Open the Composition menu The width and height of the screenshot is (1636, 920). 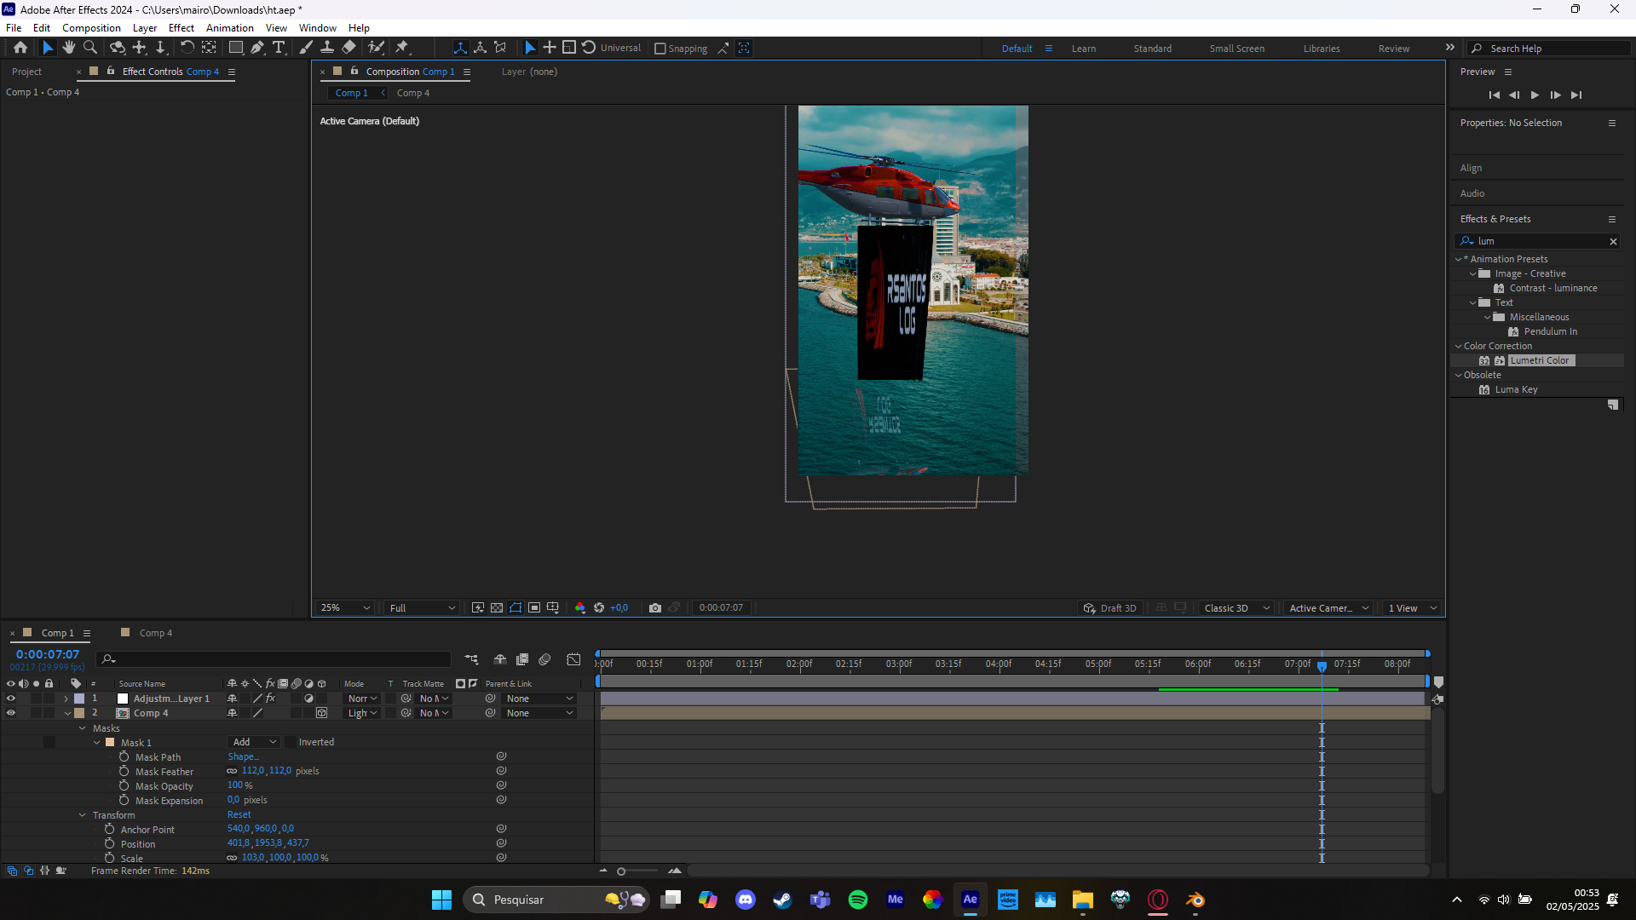91,28
